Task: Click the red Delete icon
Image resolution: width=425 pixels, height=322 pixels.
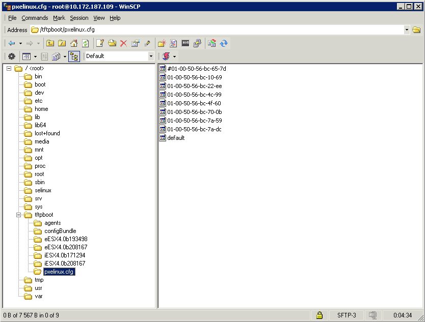Action: (124, 43)
